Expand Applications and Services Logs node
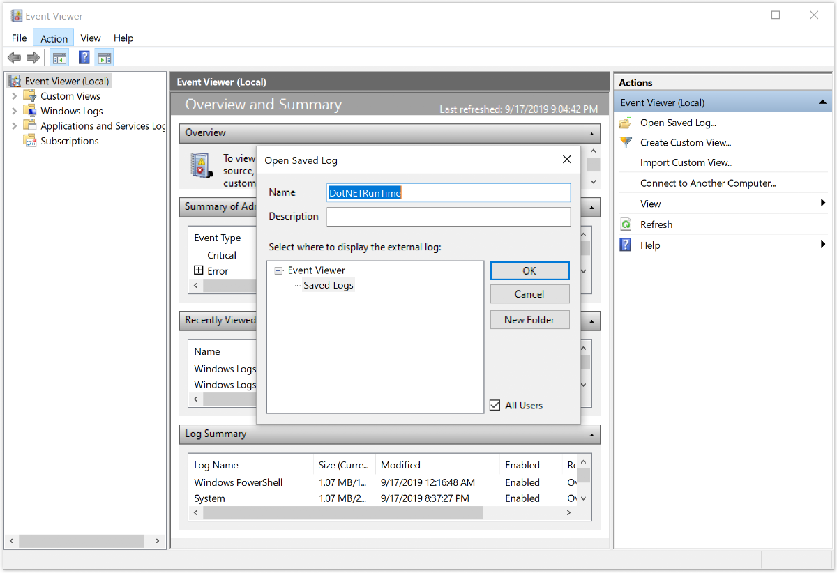This screenshot has width=837, height=573. tap(14, 126)
